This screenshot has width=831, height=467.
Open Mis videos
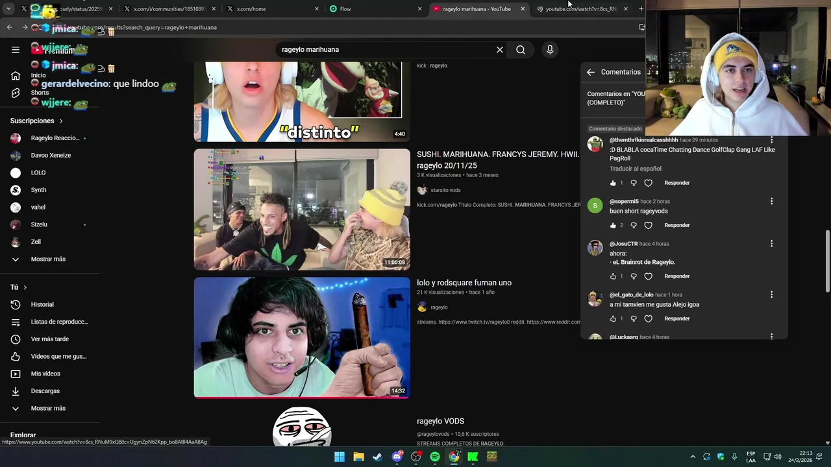36,374
